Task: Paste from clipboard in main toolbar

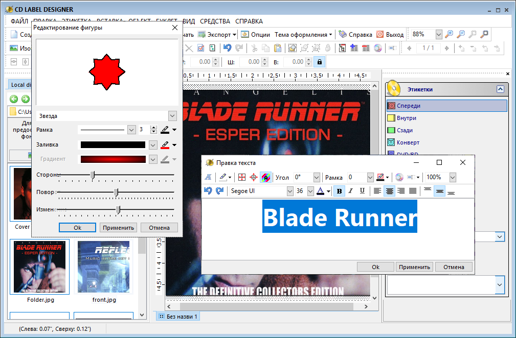Action: click(x=278, y=49)
